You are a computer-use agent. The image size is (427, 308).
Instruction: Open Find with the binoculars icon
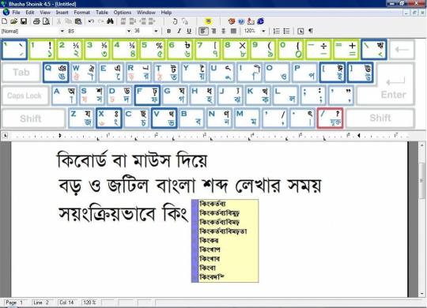110,21
